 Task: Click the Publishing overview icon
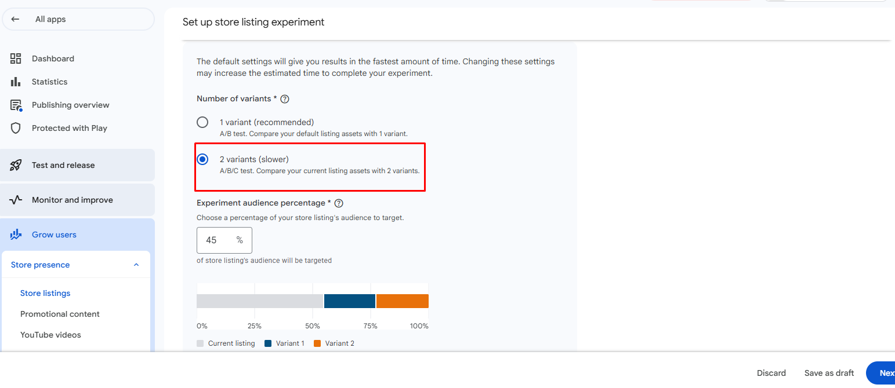coord(16,105)
